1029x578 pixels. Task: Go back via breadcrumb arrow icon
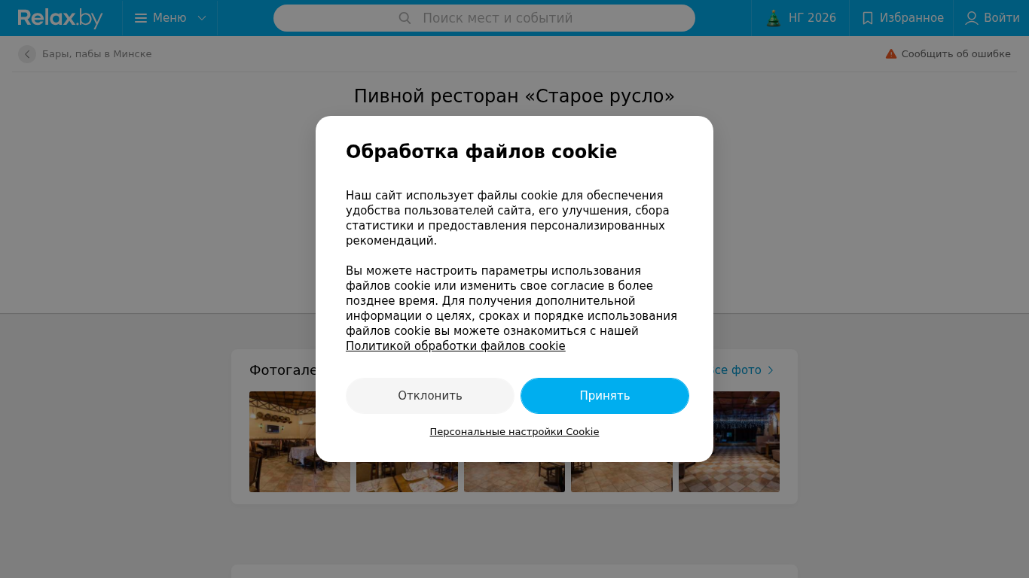click(x=27, y=54)
